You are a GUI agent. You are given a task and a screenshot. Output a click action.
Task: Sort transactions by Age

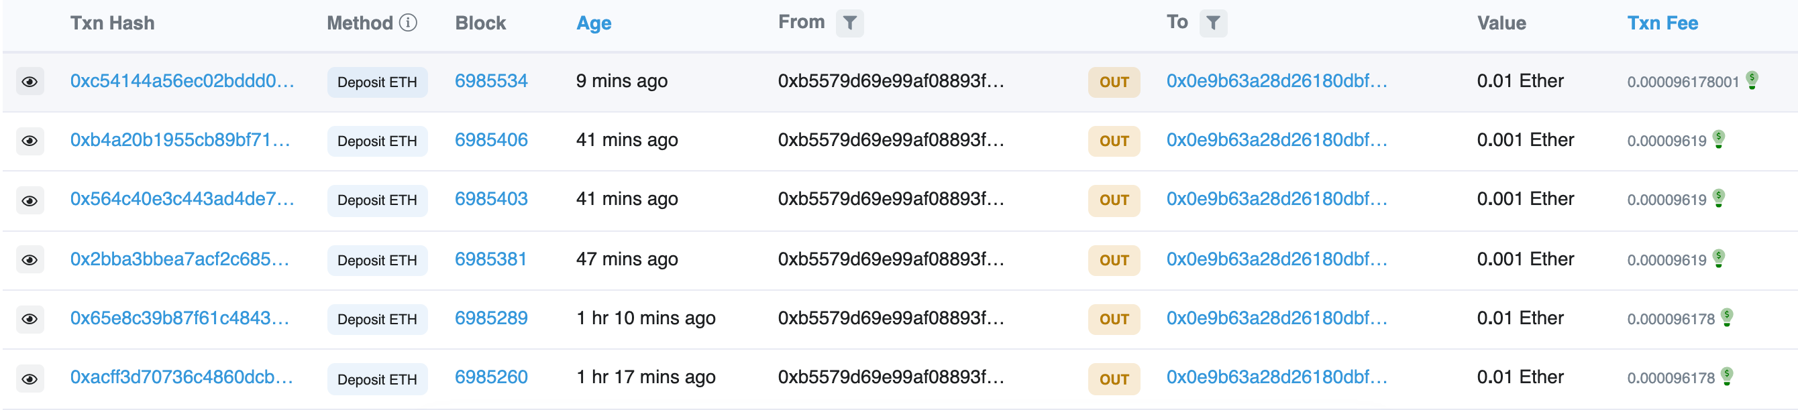593,22
